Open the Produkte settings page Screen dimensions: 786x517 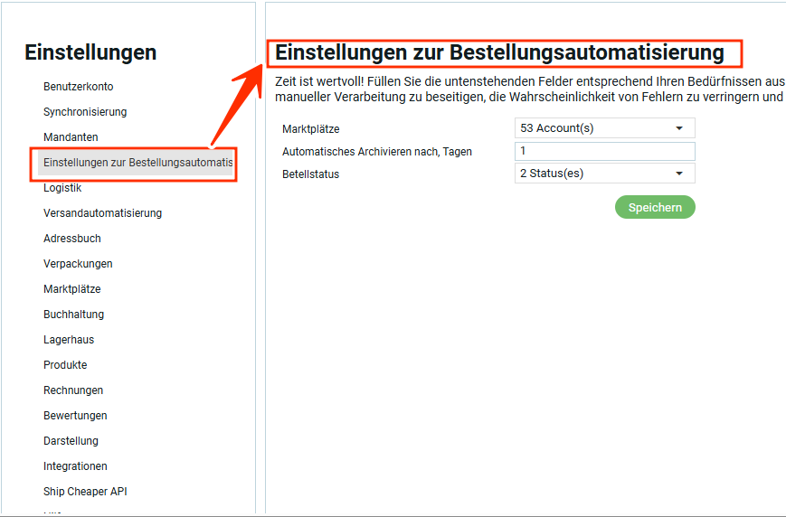click(x=65, y=365)
